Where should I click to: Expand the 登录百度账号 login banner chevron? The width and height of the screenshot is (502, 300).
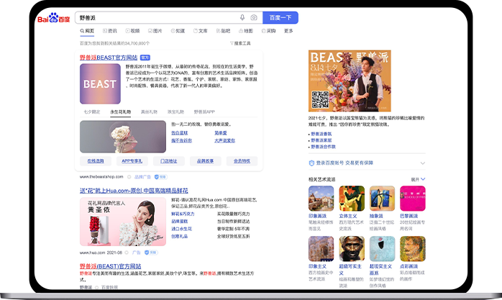pyautogui.click(x=422, y=163)
